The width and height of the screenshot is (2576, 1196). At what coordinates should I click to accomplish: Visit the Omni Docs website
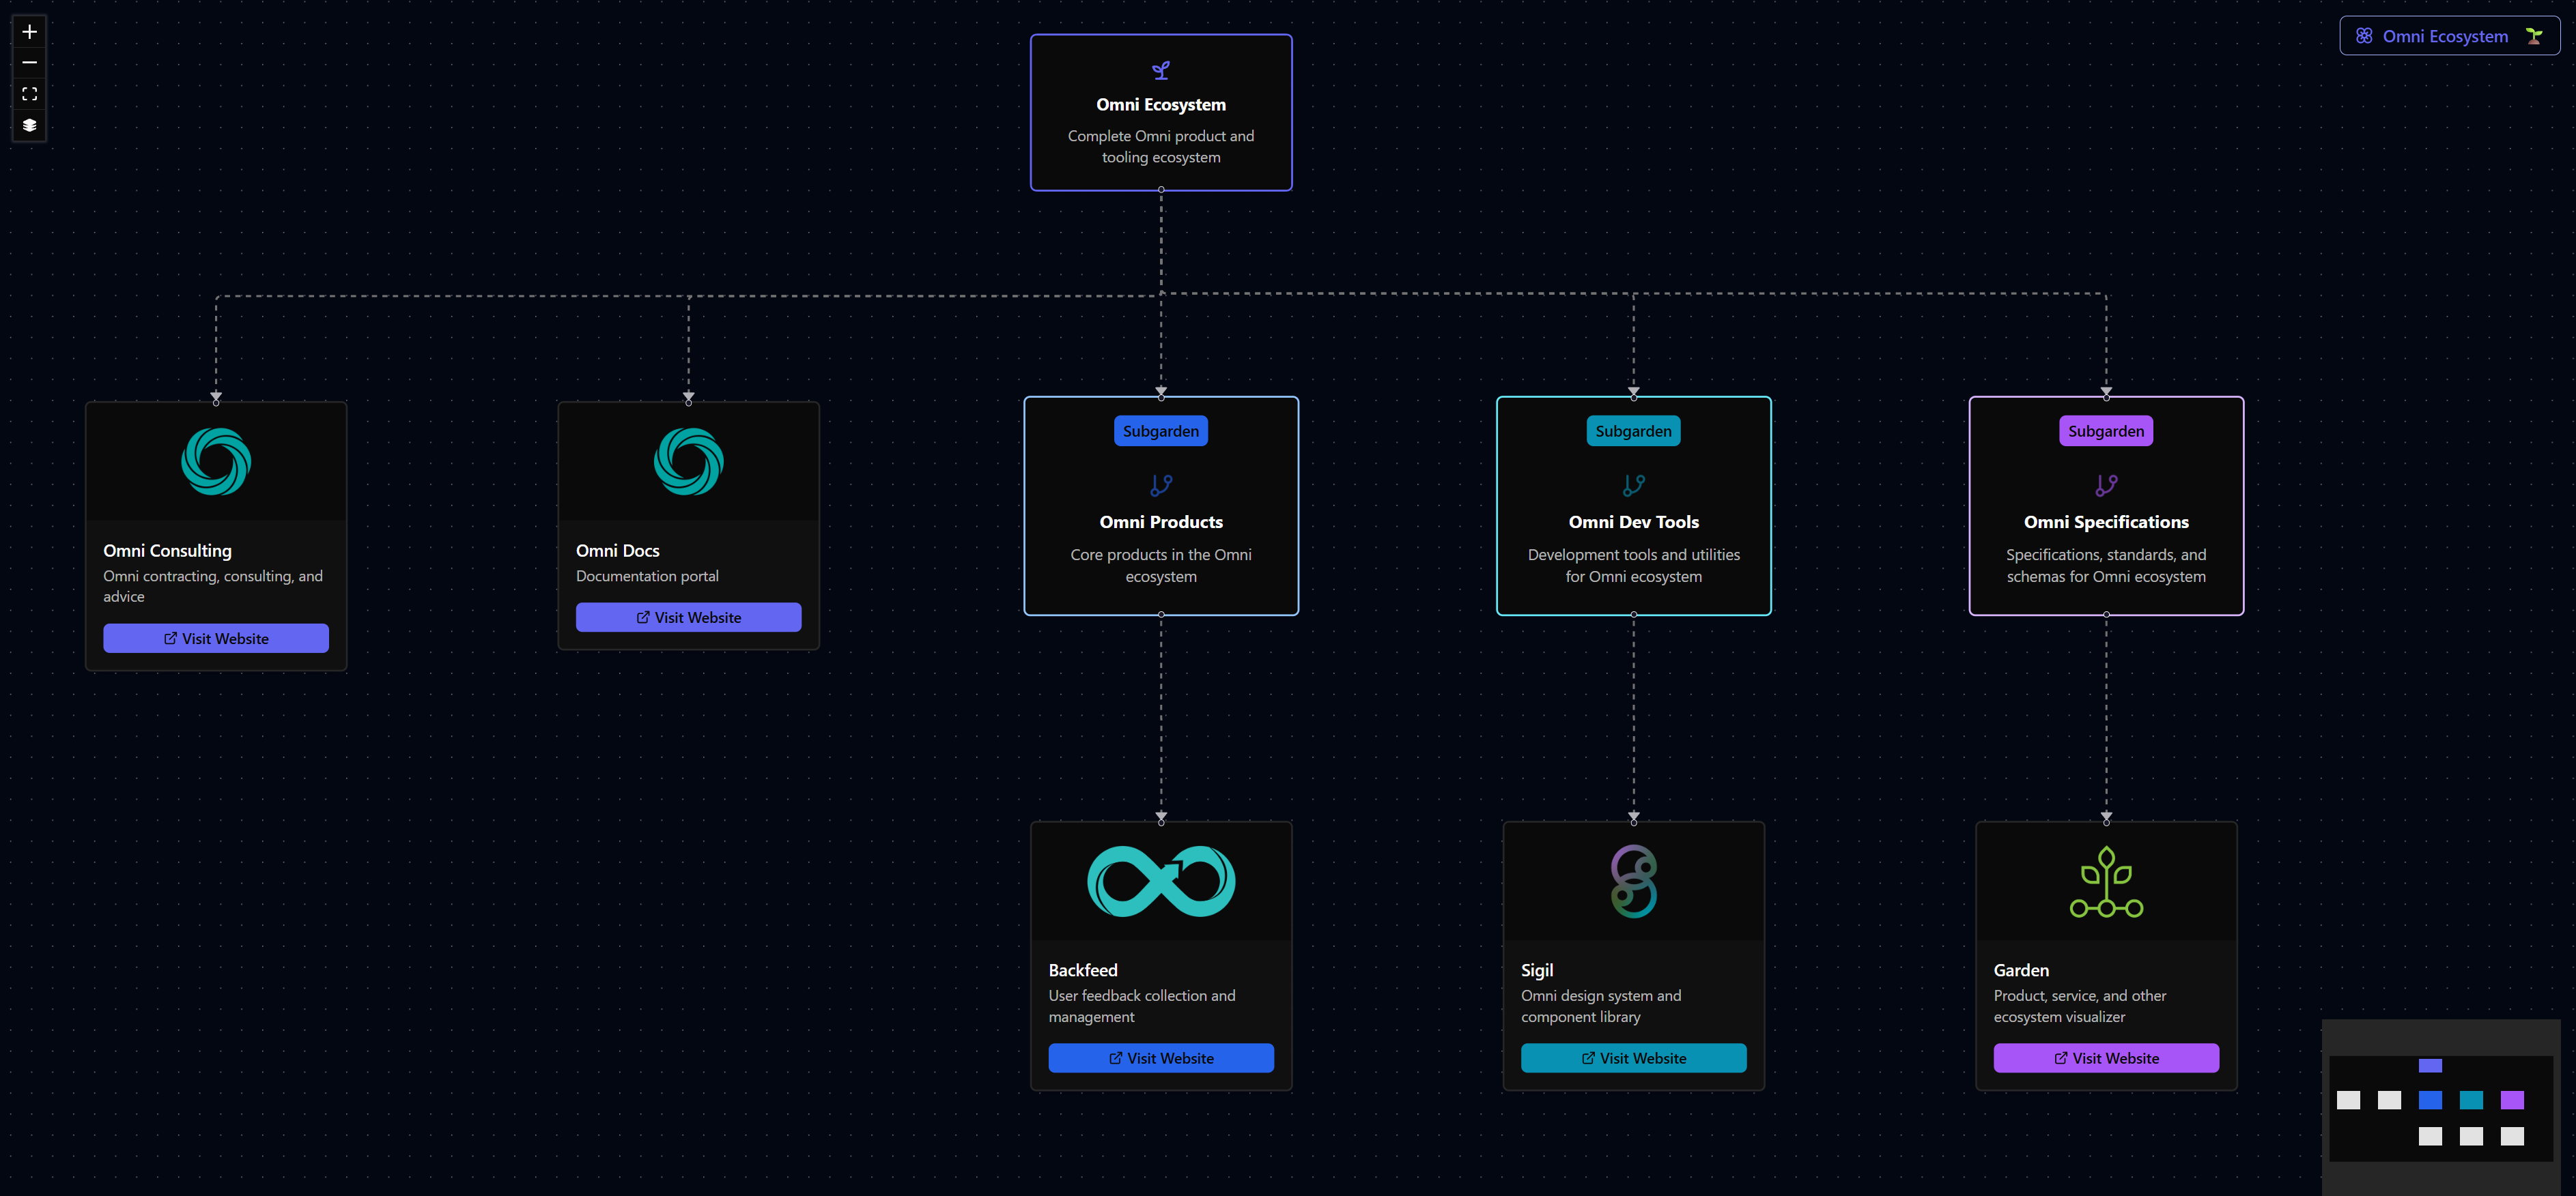[x=688, y=617]
